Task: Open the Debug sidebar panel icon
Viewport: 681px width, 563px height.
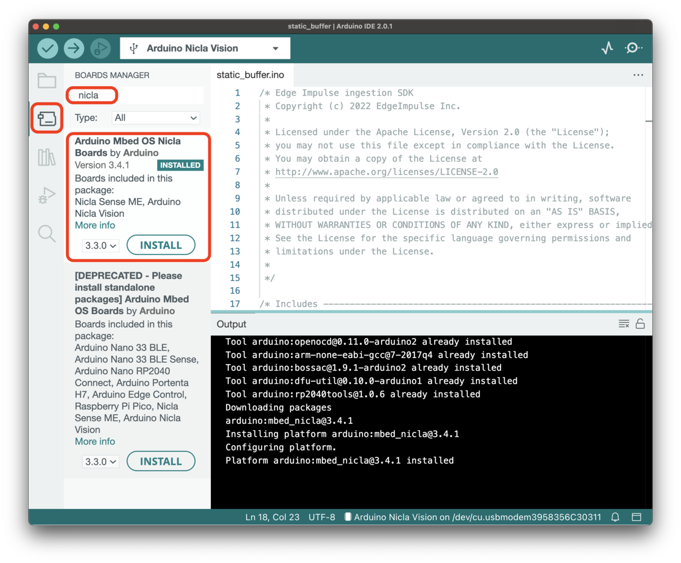Action: coord(47,195)
